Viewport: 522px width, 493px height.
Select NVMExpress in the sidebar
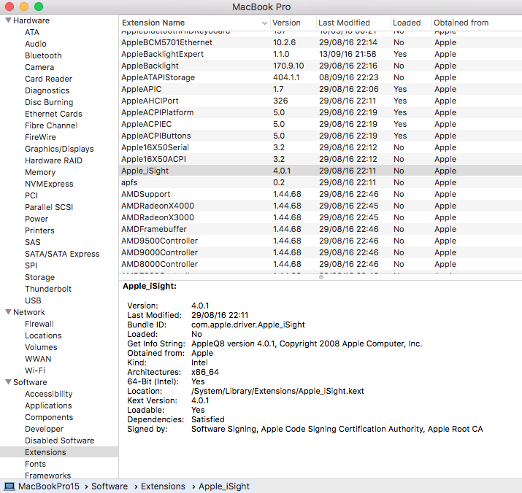point(49,184)
